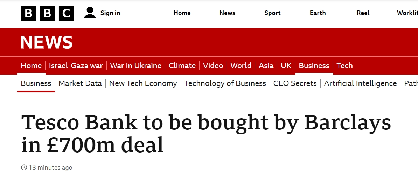Open the Climate news tab
This screenshot has height=178, width=418.
click(182, 66)
